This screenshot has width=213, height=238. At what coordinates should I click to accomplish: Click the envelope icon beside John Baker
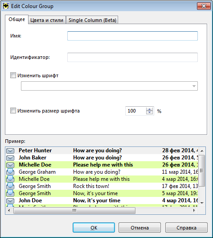pyautogui.click(x=10, y=158)
